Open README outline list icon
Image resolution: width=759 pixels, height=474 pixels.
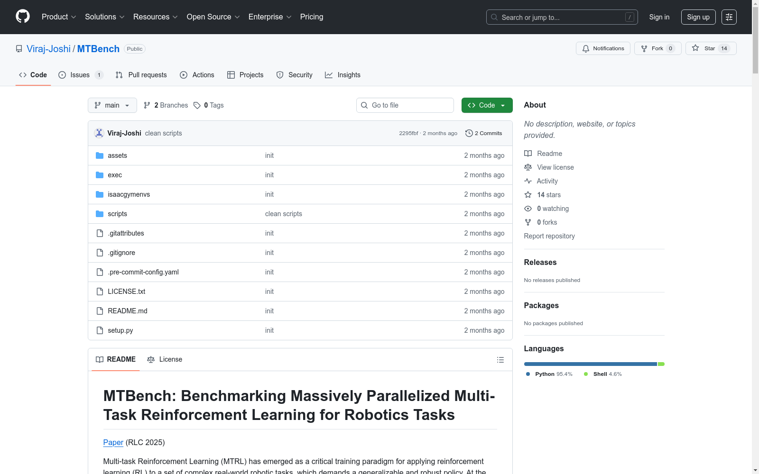coord(500,360)
